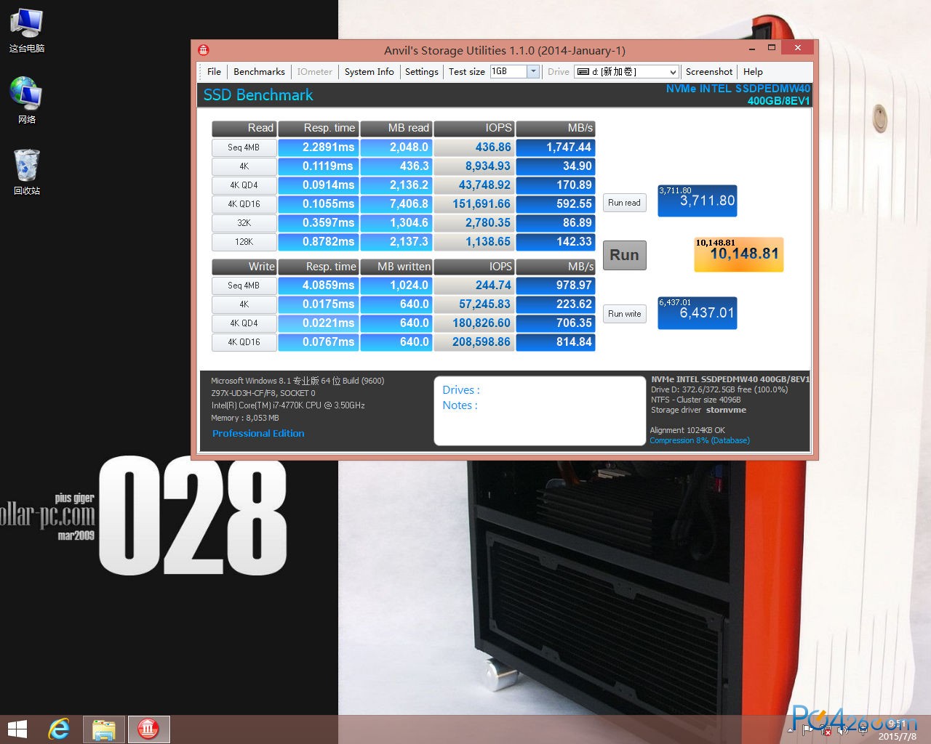This screenshot has width=931, height=744.
Task: Run the read 128K test
Action: (x=244, y=242)
